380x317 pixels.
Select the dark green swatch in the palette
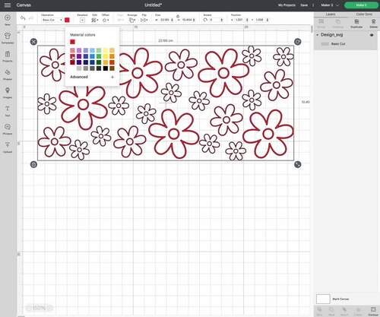pos(99,62)
